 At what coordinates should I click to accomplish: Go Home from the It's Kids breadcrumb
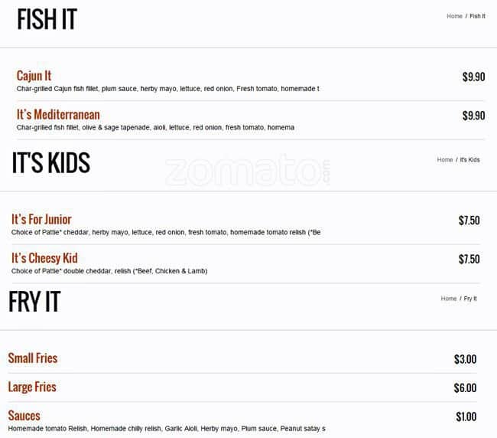pyautogui.click(x=445, y=159)
